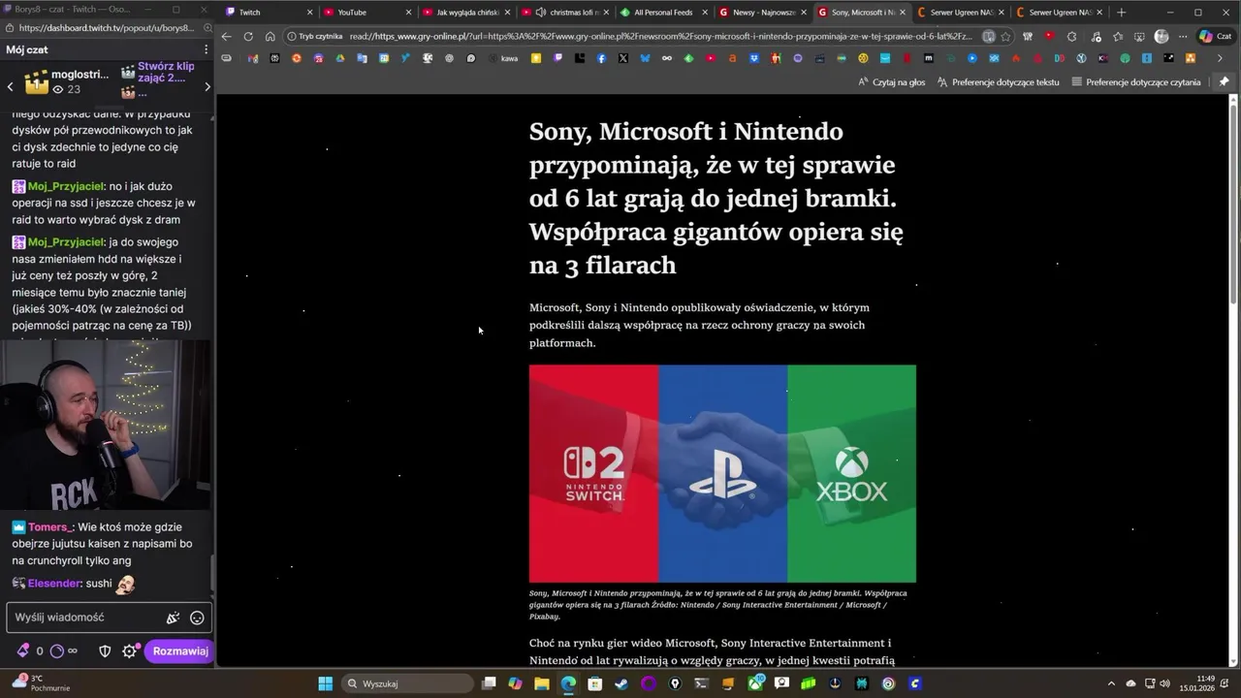The image size is (1241, 698).
Task: Toggle the reader toolbar pin
Action: click(1224, 82)
